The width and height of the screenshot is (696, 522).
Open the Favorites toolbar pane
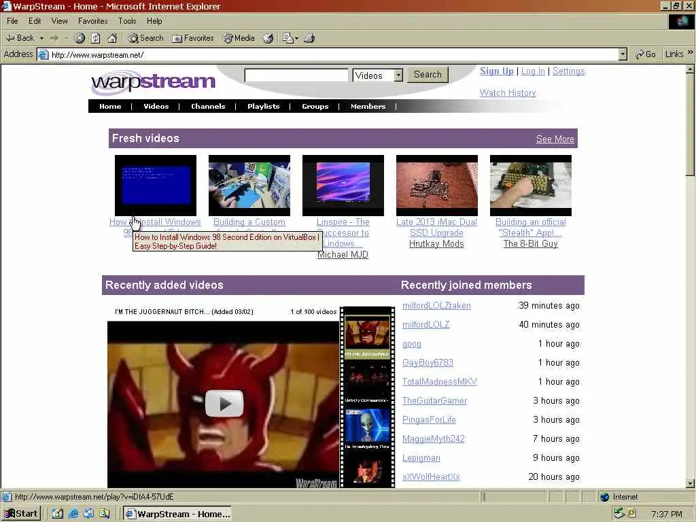[x=192, y=38]
